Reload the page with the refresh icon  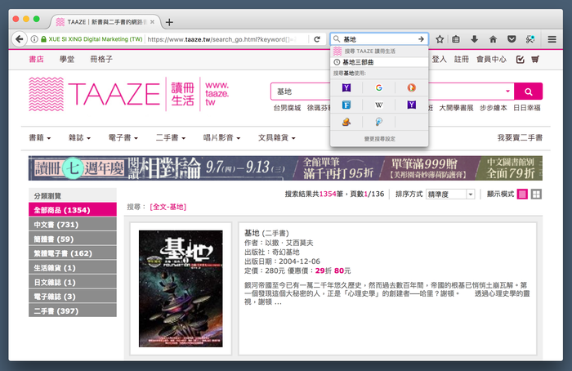317,39
